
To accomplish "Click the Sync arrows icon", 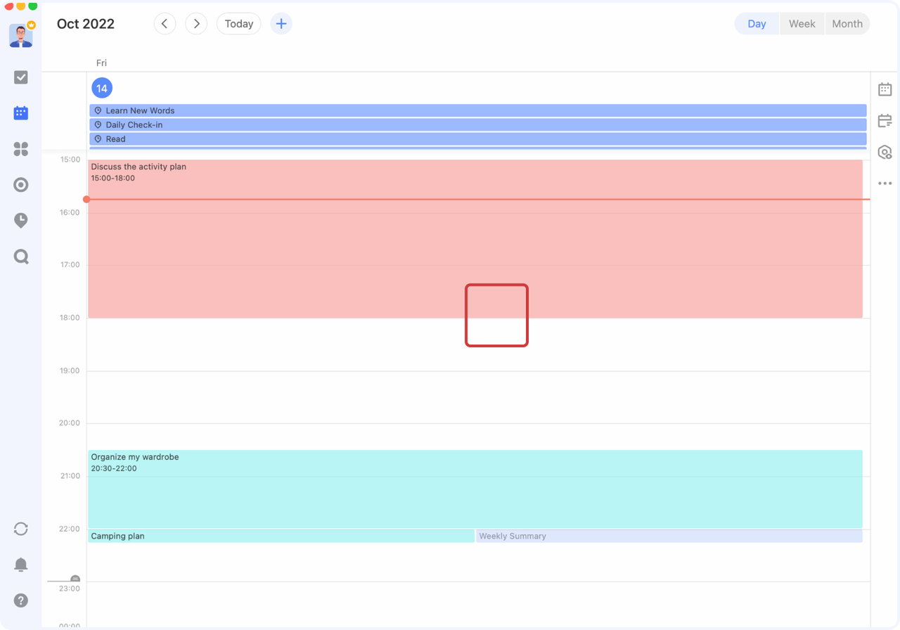I will [21, 529].
